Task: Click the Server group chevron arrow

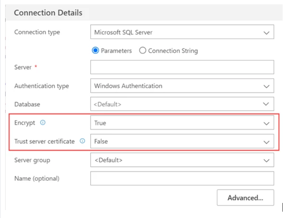Action: pyautogui.click(x=266, y=160)
